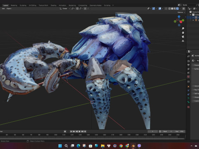
Task: Toggle proportional editing in header
Action: 85,9
